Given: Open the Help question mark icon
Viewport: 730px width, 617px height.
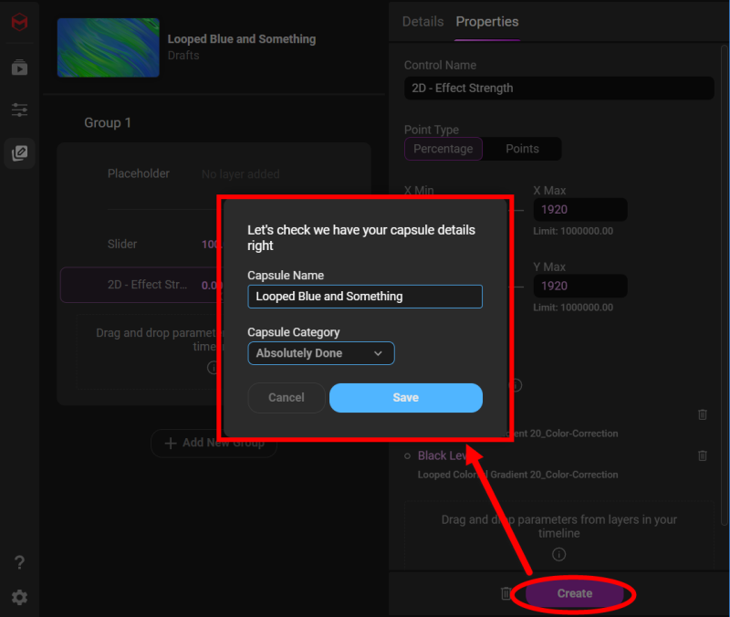Looking at the screenshot, I should point(19,562).
